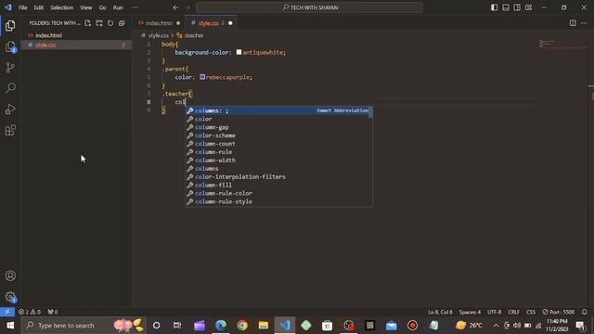This screenshot has height=334, width=594.
Task: Open the Selection menu
Action: (x=61, y=7)
